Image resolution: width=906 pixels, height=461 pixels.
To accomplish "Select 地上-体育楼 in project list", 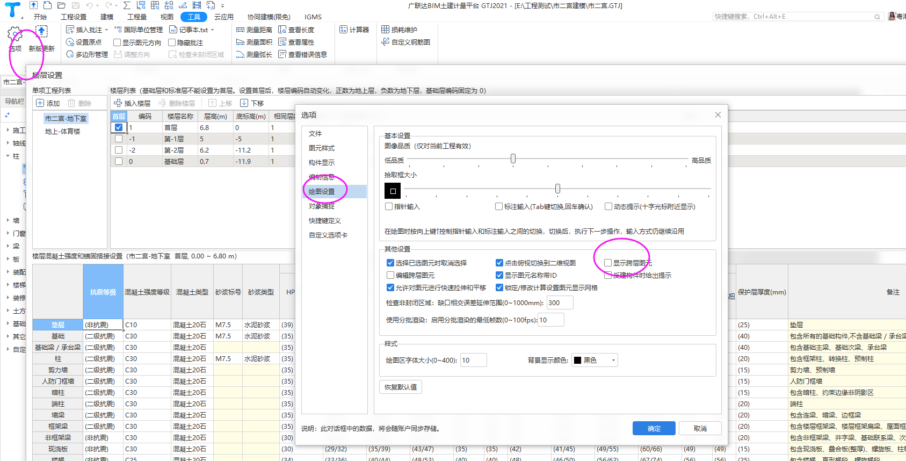I will coord(62,131).
